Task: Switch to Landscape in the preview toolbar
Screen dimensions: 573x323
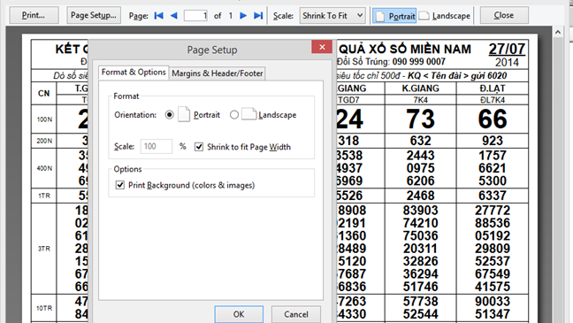Action: (x=445, y=16)
